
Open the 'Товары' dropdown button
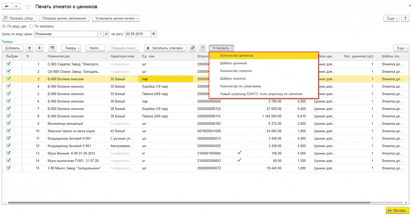71,48
